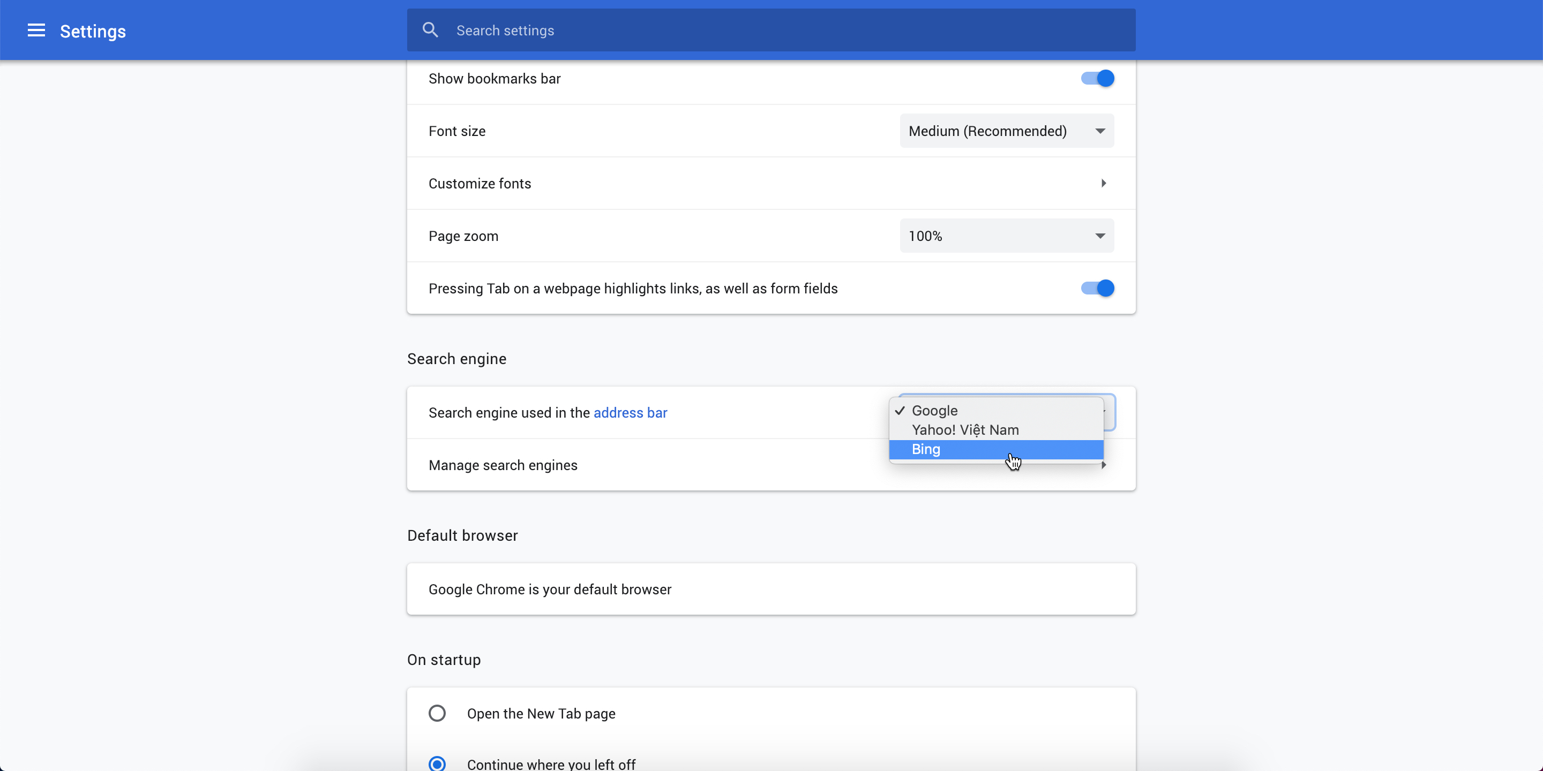This screenshot has width=1543, height=771.
Task: Select Google in search engine list
Action: pyautogui.click(x=996, y=411)
